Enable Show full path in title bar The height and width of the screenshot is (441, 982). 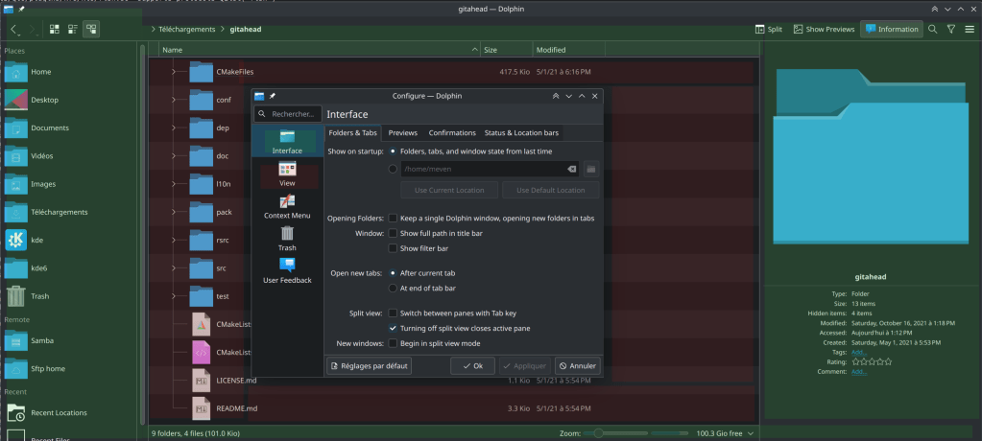(393, 233)
